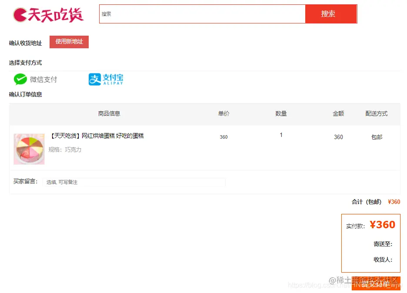
Task: Open the cake product thumbnail
Action: click(29, 149)
